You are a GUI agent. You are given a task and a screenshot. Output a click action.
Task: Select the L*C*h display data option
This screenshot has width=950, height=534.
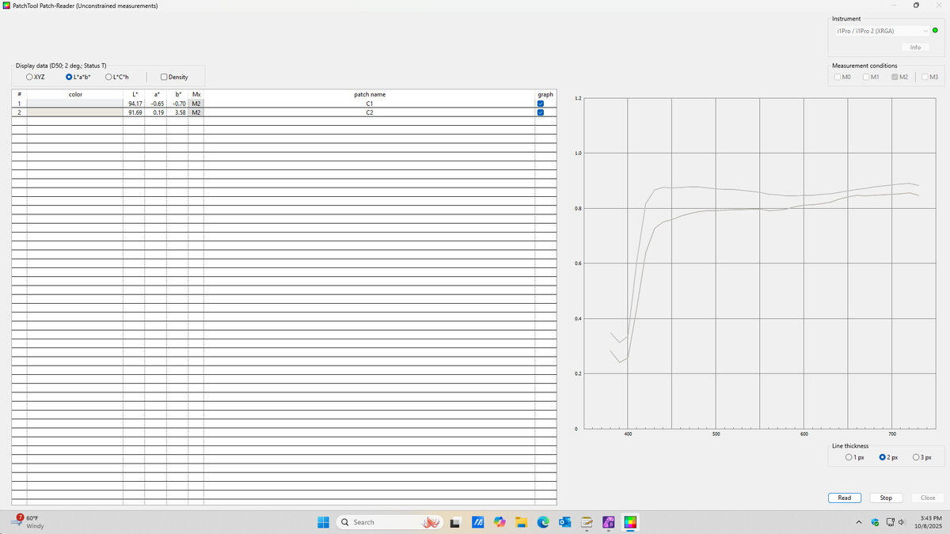pos(109,77)
